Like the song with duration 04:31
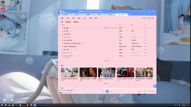 point(62,47)
